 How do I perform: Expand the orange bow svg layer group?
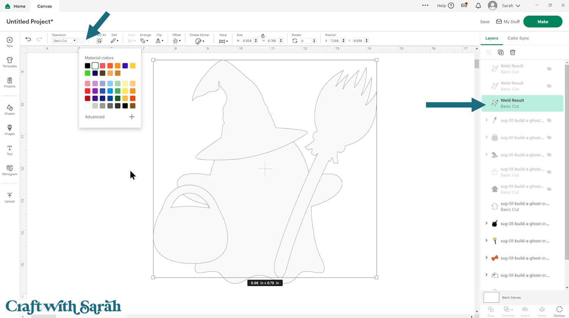(486, 258)
